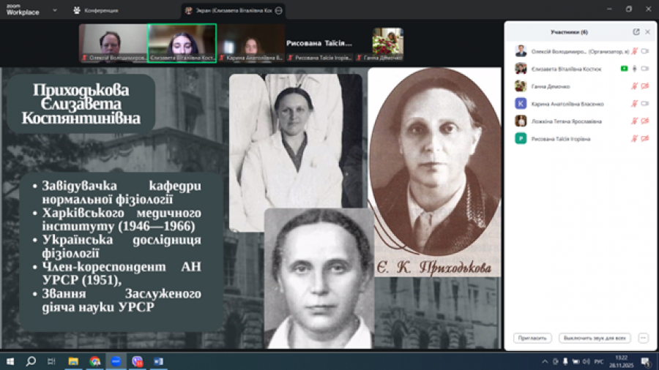This screenshot has width=659, height=370.
Task: Select Олексій Володимирович video thumbnail
Action: [113, 42]
